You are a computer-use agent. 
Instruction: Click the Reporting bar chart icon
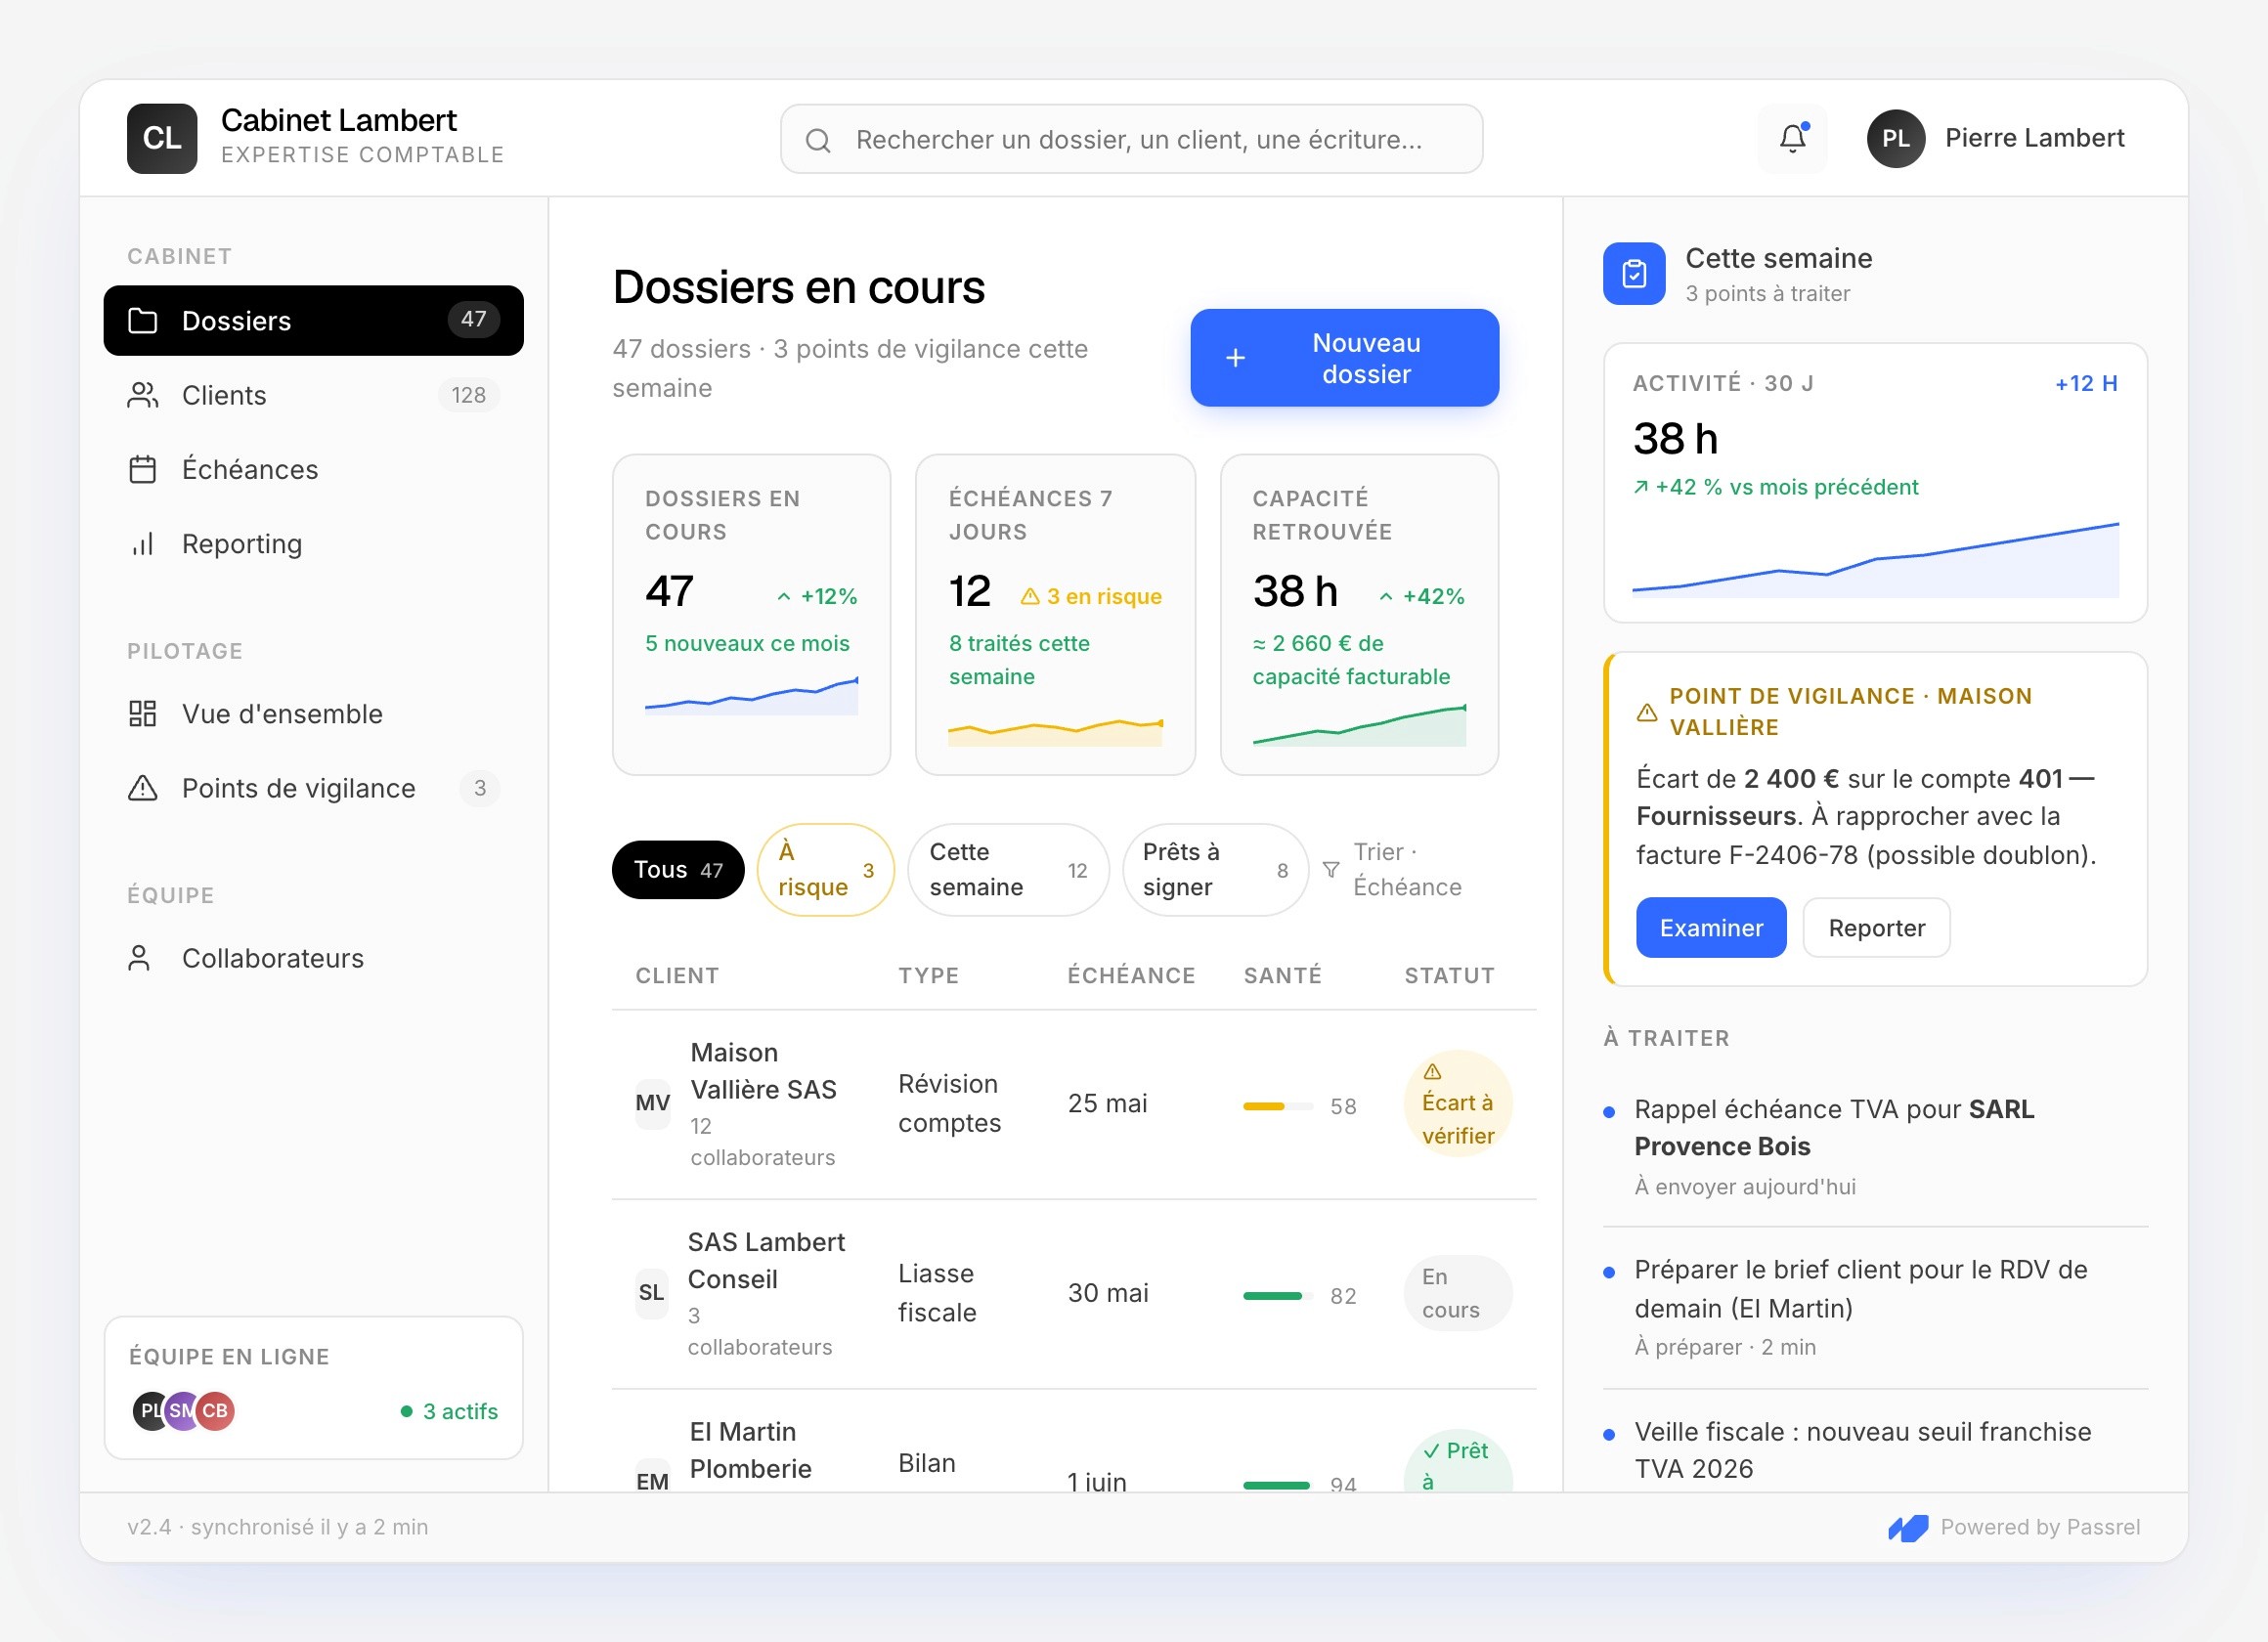coord(143,543)
